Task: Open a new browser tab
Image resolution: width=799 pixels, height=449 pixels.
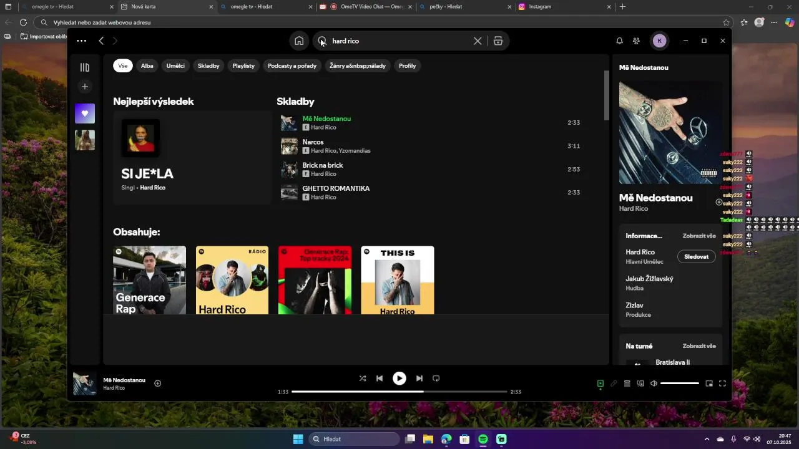Action: (622, 7)
